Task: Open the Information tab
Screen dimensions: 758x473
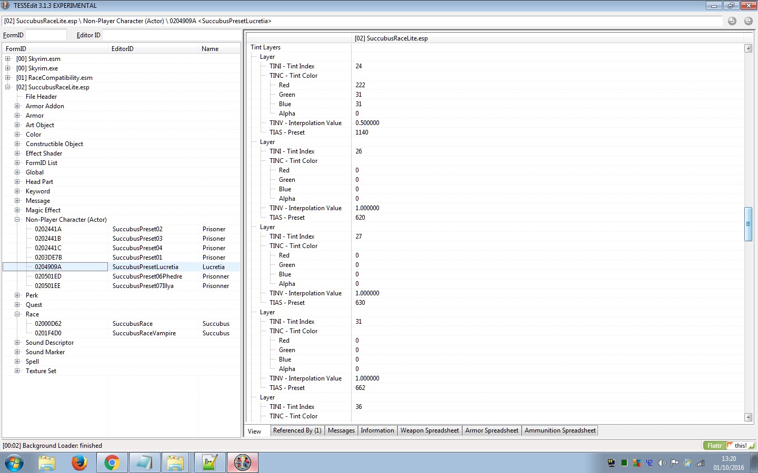Action: pos(377,430)
